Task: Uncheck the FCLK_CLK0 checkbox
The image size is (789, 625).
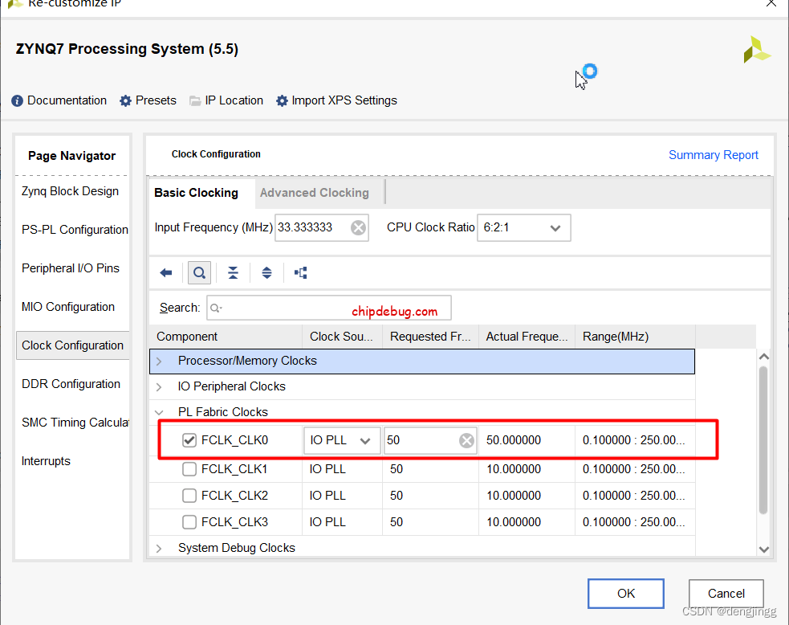Action: click(x=189, y=440)
